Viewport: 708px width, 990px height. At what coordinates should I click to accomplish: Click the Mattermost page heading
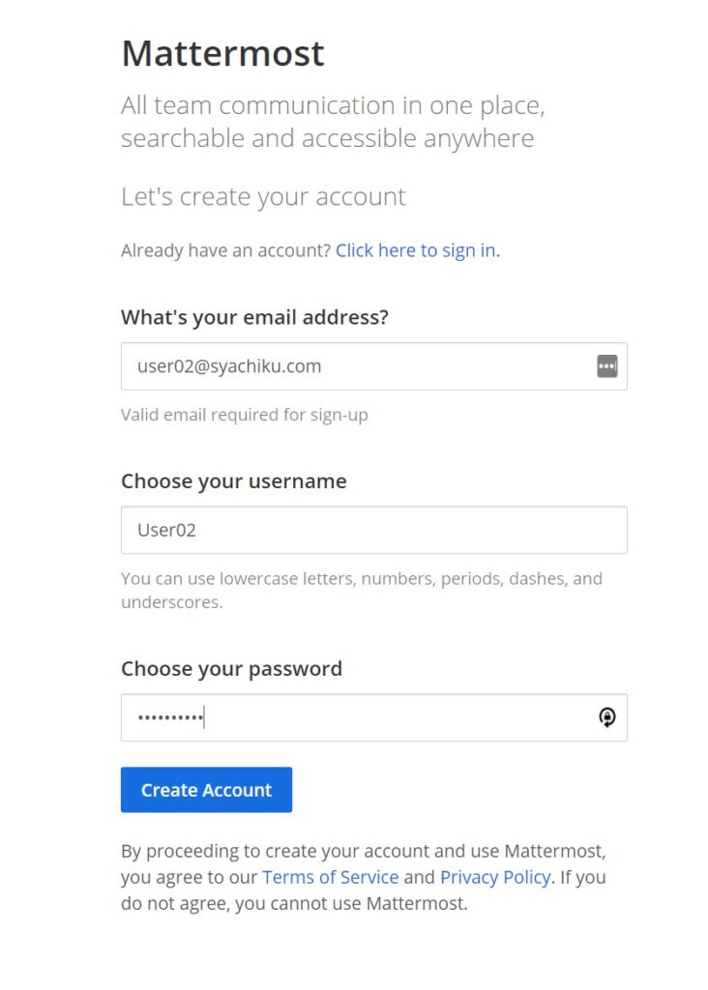coord(223,53)
